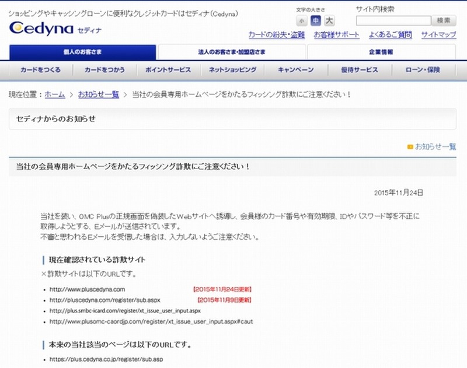
Task: Set text size to medium (中)
Action: [x=315, y=21]
